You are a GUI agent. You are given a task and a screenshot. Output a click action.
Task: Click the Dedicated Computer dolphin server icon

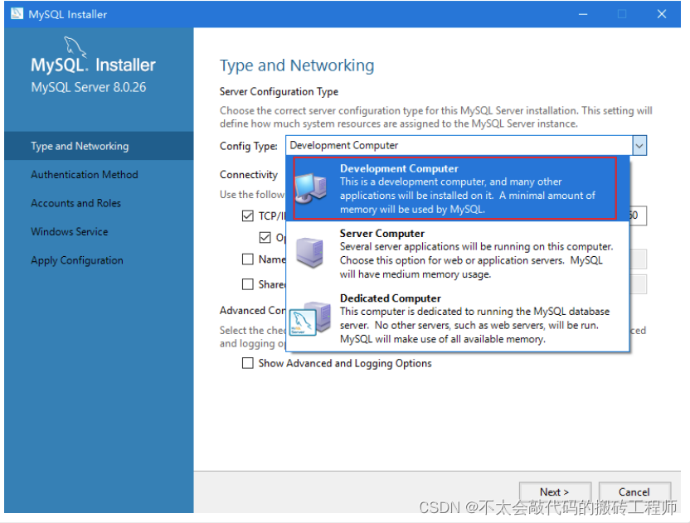click(x=310, y=318)
